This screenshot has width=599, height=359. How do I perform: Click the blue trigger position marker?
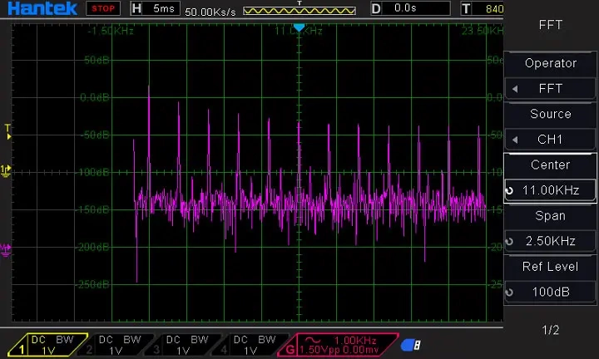click(x=299, y=27)
